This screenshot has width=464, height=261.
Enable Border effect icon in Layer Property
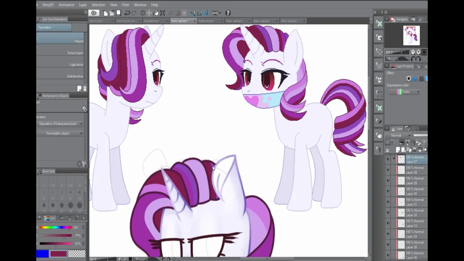pos(409,78)
